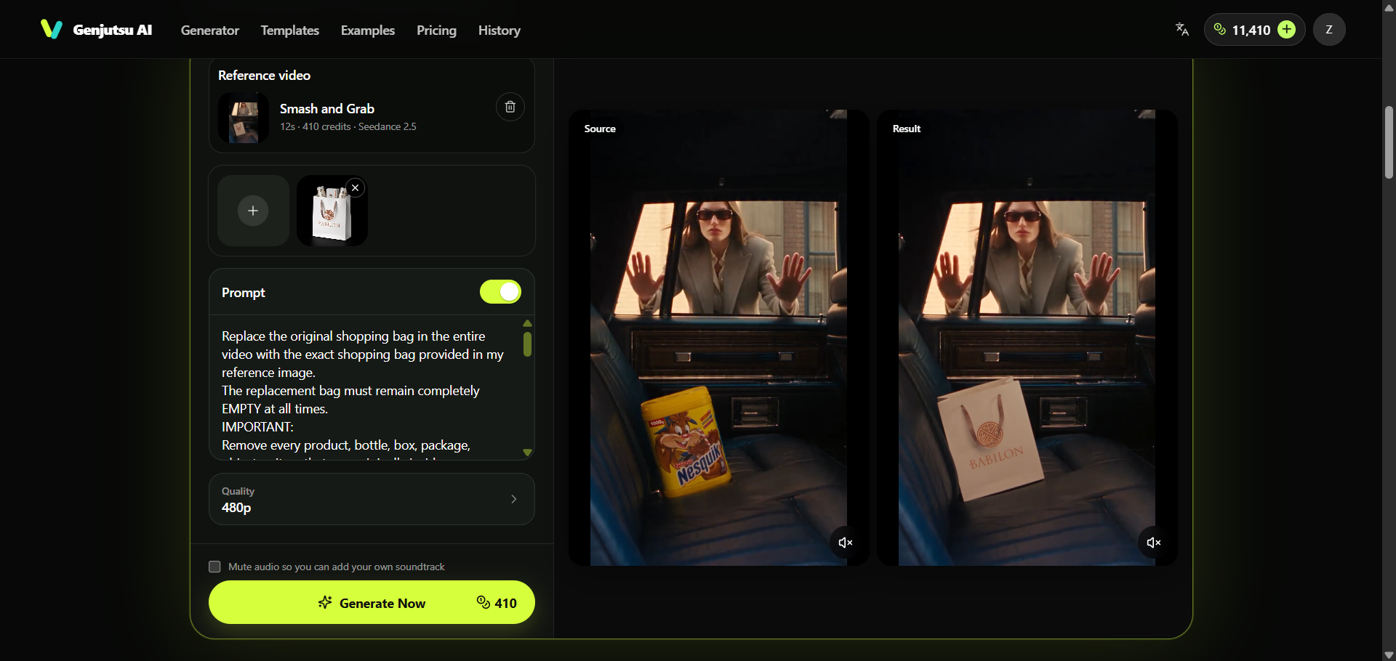
Task: Remove the shopping bag reference image
Action: pos(356,188)
